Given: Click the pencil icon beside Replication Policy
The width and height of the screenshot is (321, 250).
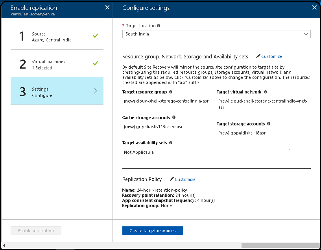Looking at the screenshot, I should click(x=172, y=179).
